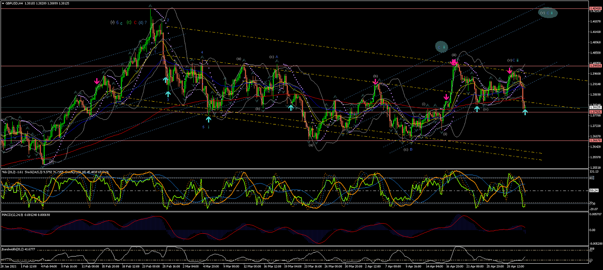
Task: Click the 0.005787 MACD scale value
Action: coord(595,214)
